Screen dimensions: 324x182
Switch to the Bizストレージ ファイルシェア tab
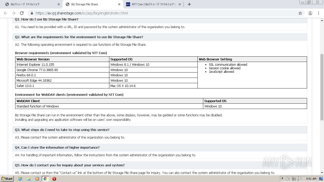pos(32,4)
